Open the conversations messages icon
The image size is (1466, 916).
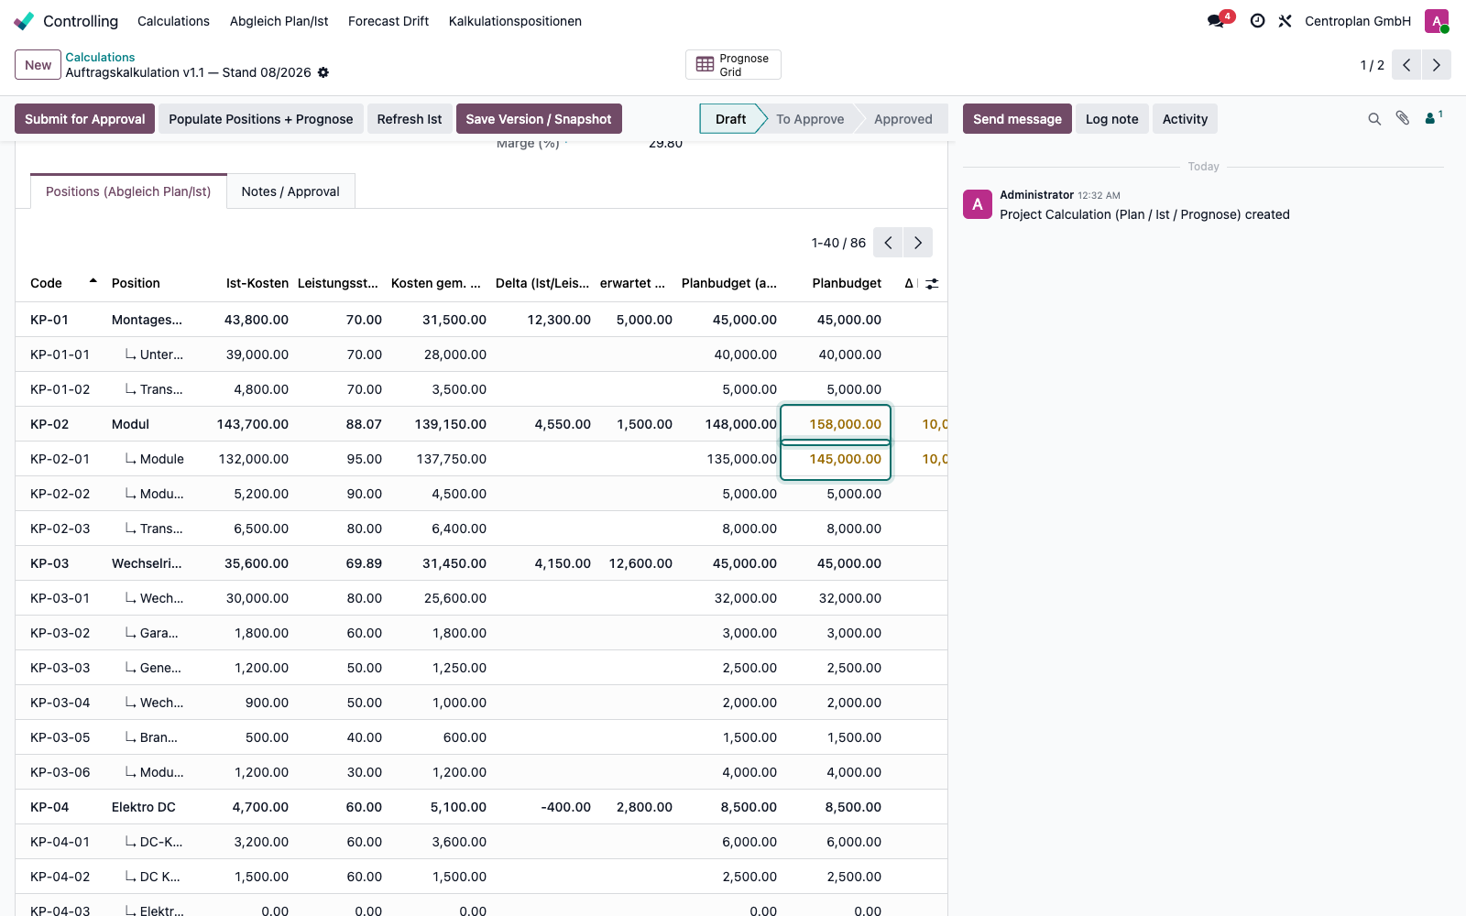point(1217,21)
